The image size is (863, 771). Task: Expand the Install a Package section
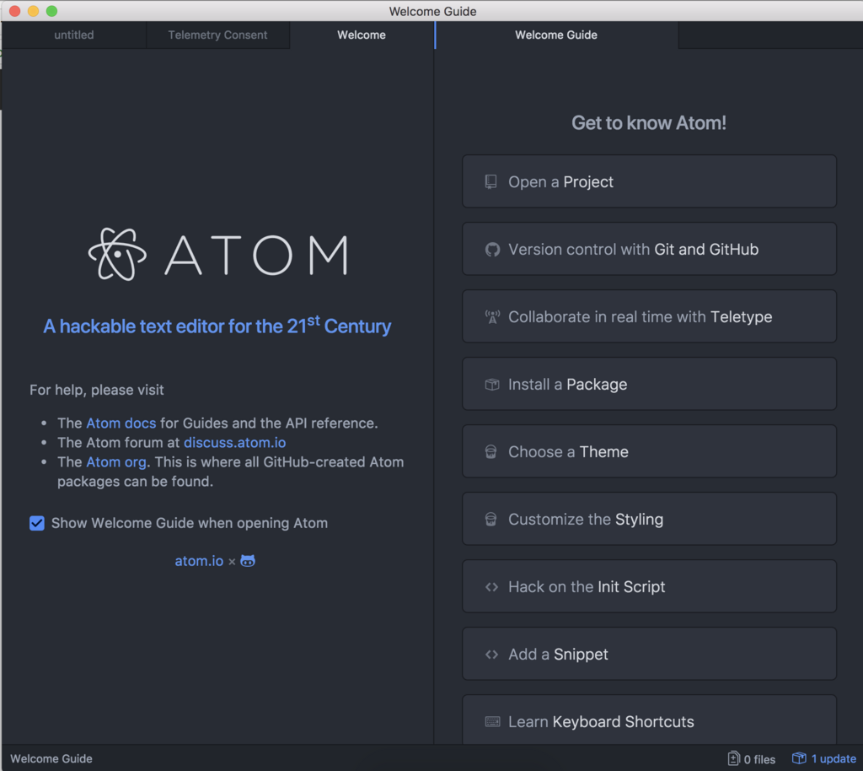coord(649,385)
